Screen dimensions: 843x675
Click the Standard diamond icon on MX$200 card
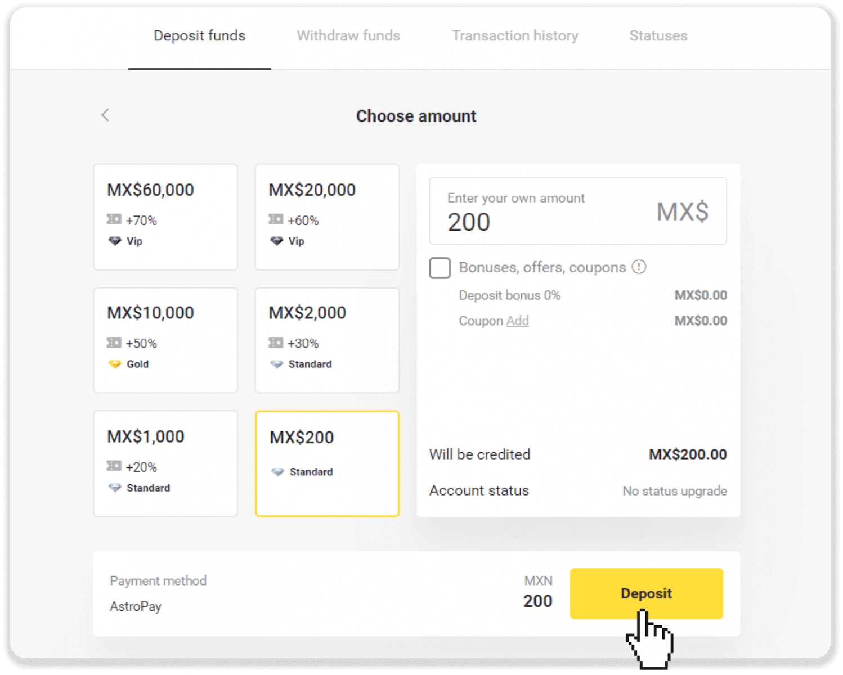click(x=277, y=472)
